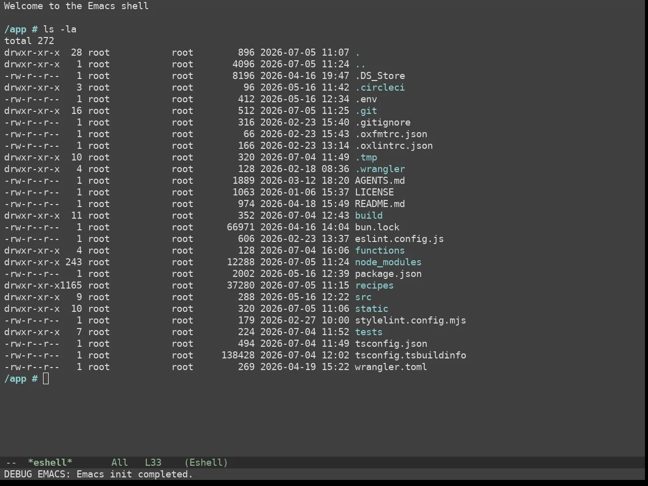This screenshot has width=648, height=486.
Task: Click the parent directory '..' entry
Action: tap(360, 64)
